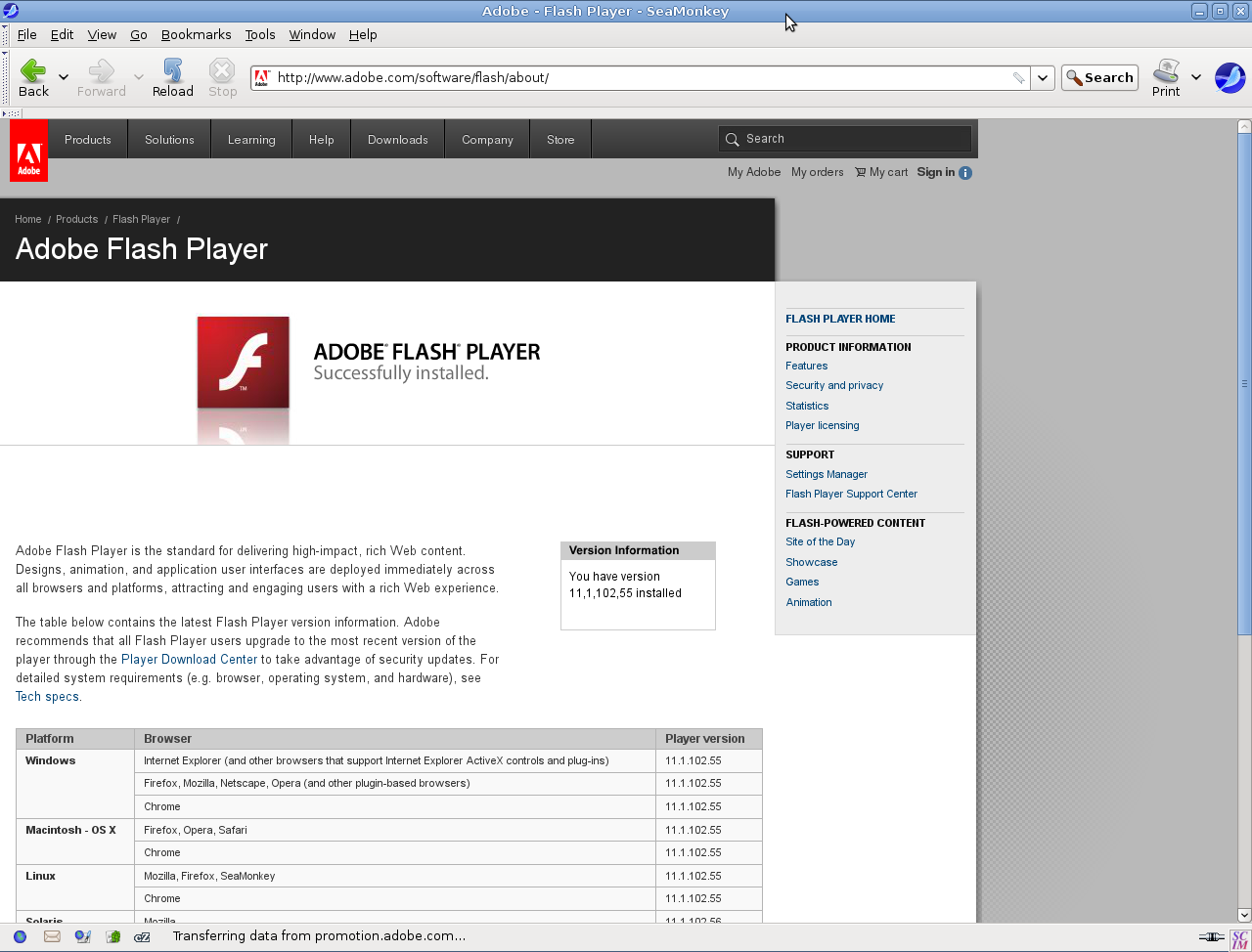Open the Settings Manager link
The width and height of the screenshot is (1252, 952).
(827, 474)
